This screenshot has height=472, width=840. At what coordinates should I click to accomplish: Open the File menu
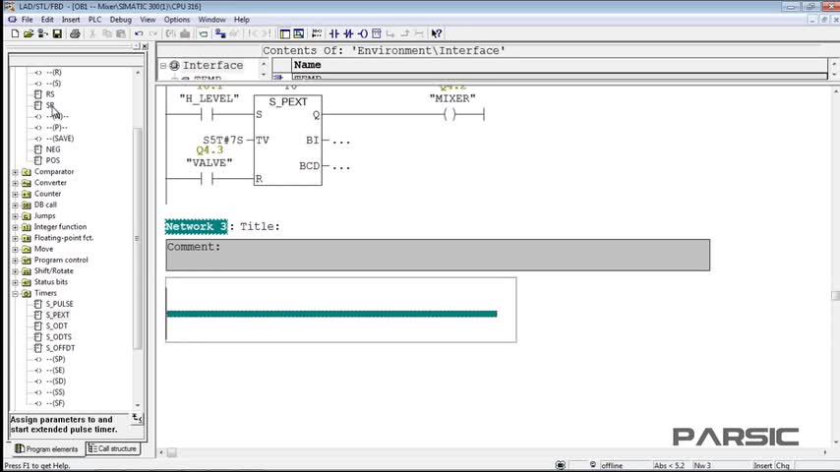point(27,20)
